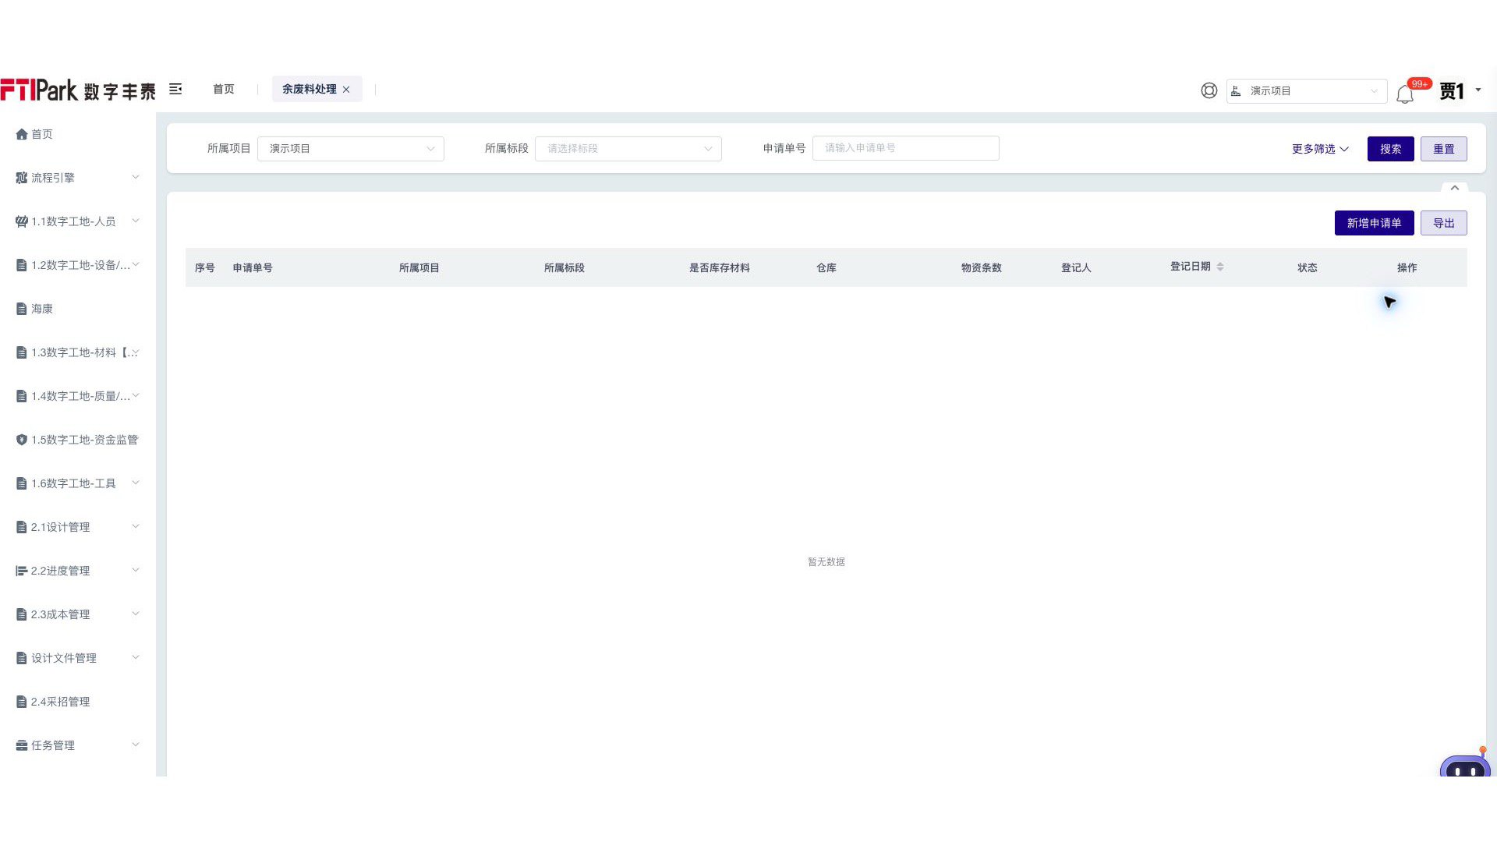
Task: Open the user 贾1 account menu
Action: (x=1460, y=91)
